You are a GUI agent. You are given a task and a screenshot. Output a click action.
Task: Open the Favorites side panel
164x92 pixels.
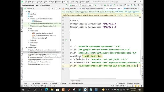click(x=22, y=63)
